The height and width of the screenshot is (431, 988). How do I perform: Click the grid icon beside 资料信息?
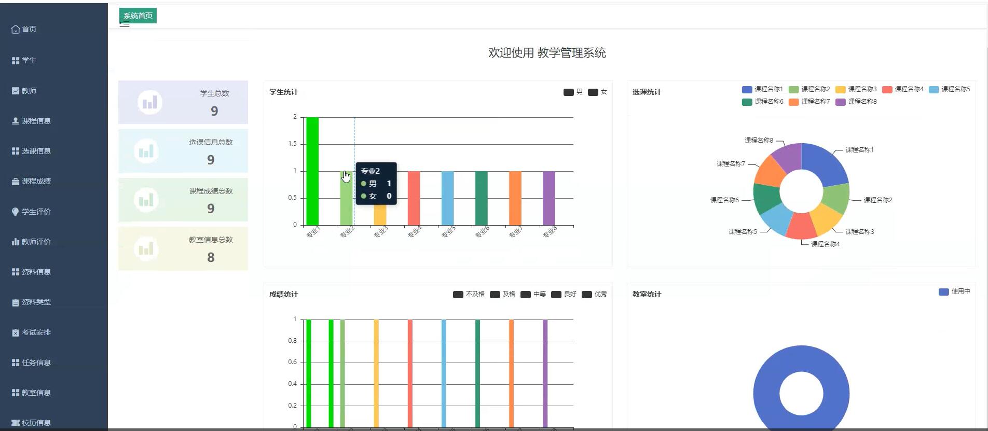coord(16,272)
